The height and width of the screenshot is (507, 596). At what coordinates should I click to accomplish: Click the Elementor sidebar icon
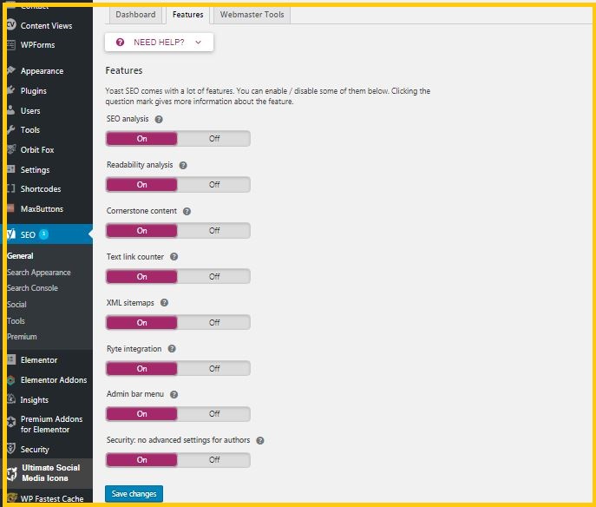pyautogui.click(x=11, y=359)
